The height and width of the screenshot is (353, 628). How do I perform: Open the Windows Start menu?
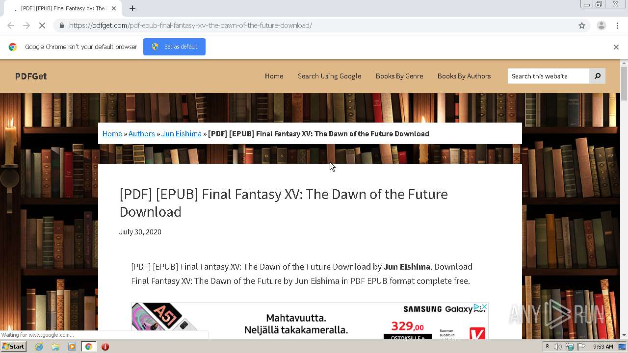(13, 347)
